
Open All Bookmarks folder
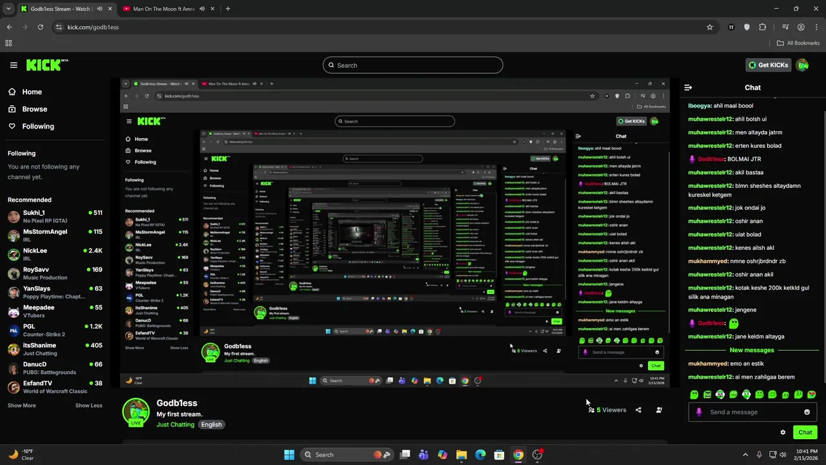click(x=798, y=43)
